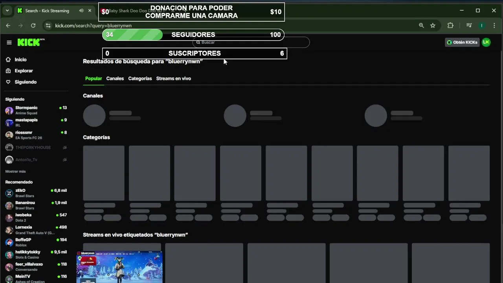
Task: Bookmark this page with star
Action: pyautogui.click(x=433, y=26)
